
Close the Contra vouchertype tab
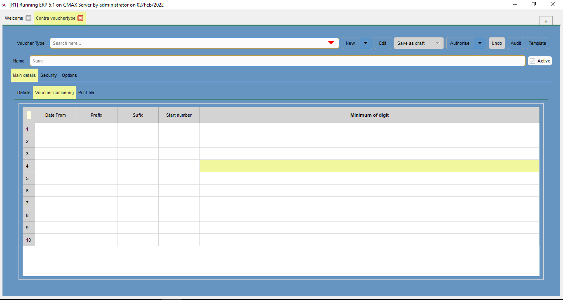click(80, 18)
